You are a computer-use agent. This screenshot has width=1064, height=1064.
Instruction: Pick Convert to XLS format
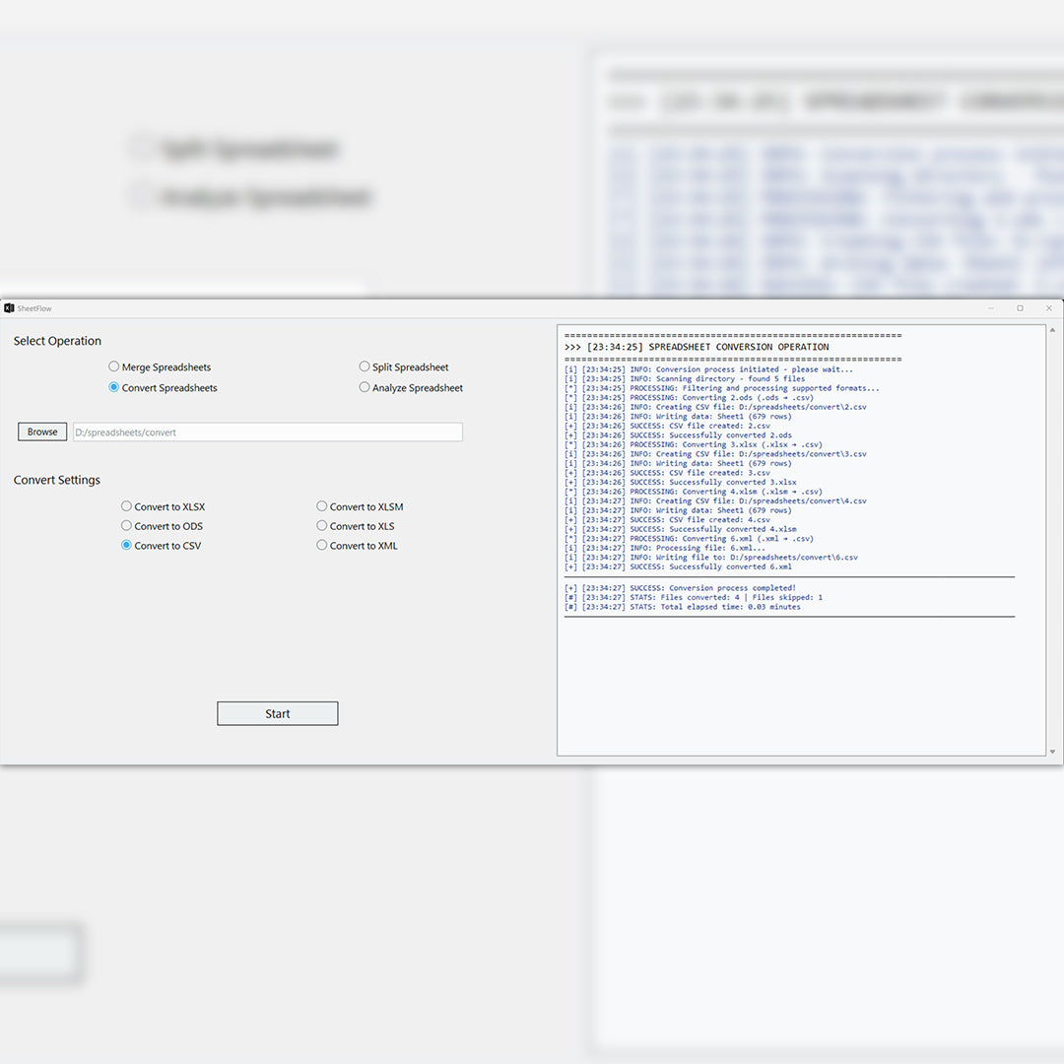(356, 526)
